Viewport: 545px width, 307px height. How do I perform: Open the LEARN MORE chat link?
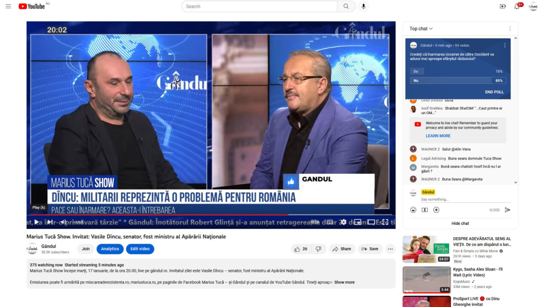tap(438, 136)
